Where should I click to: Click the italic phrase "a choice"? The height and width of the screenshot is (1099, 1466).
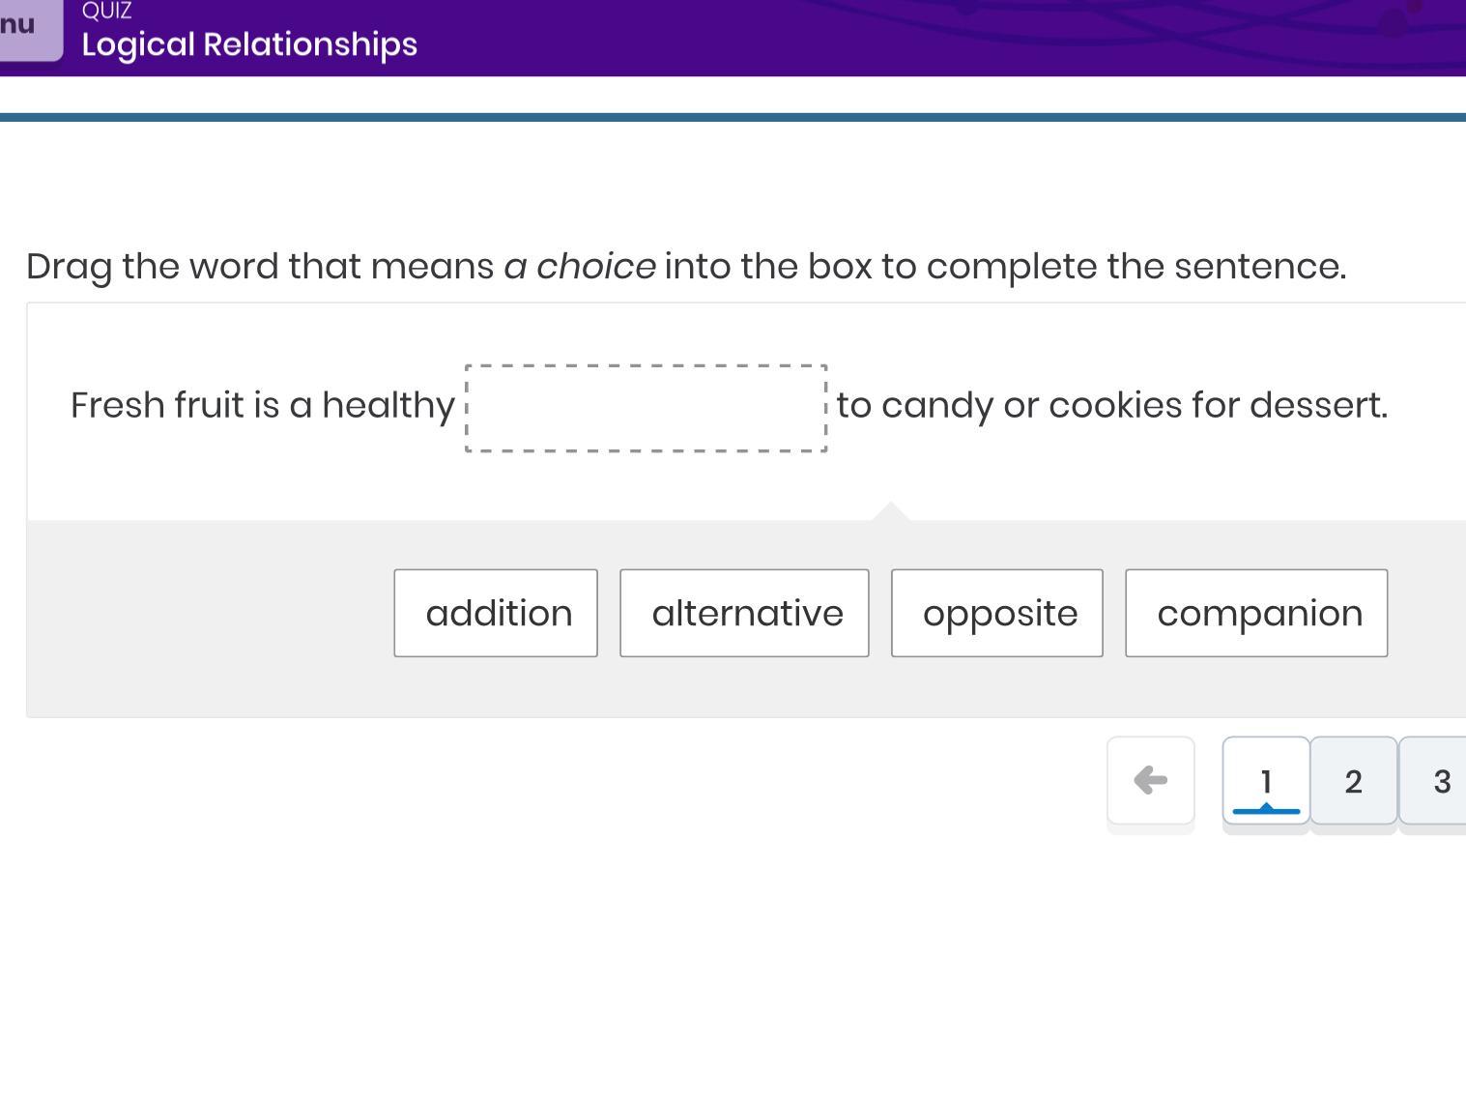(x=580, y=266)
